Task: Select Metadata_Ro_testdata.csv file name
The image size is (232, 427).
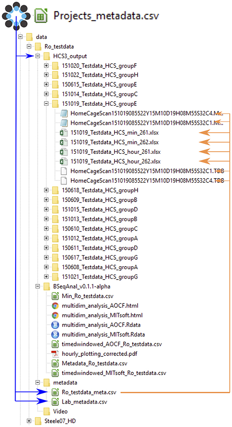Action: coord(94,363)
